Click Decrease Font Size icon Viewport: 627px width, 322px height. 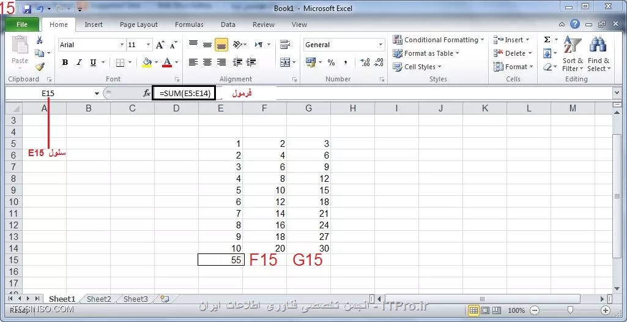click(x=174, y=45)
